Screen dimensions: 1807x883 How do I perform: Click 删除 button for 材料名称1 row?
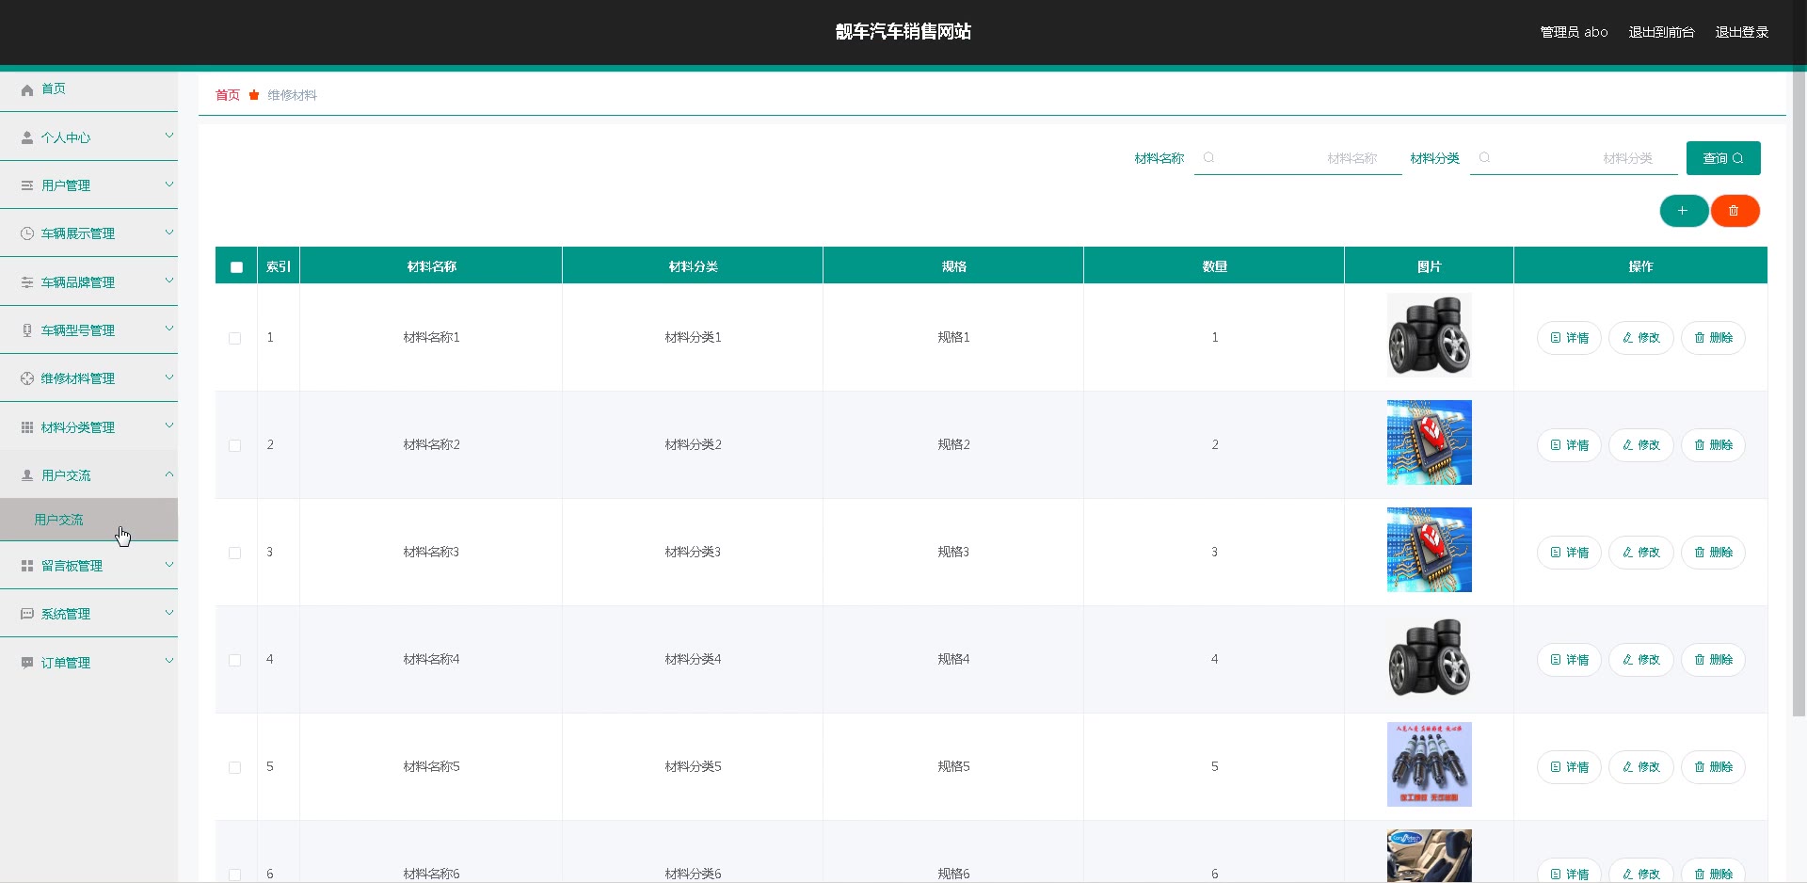1713,338
